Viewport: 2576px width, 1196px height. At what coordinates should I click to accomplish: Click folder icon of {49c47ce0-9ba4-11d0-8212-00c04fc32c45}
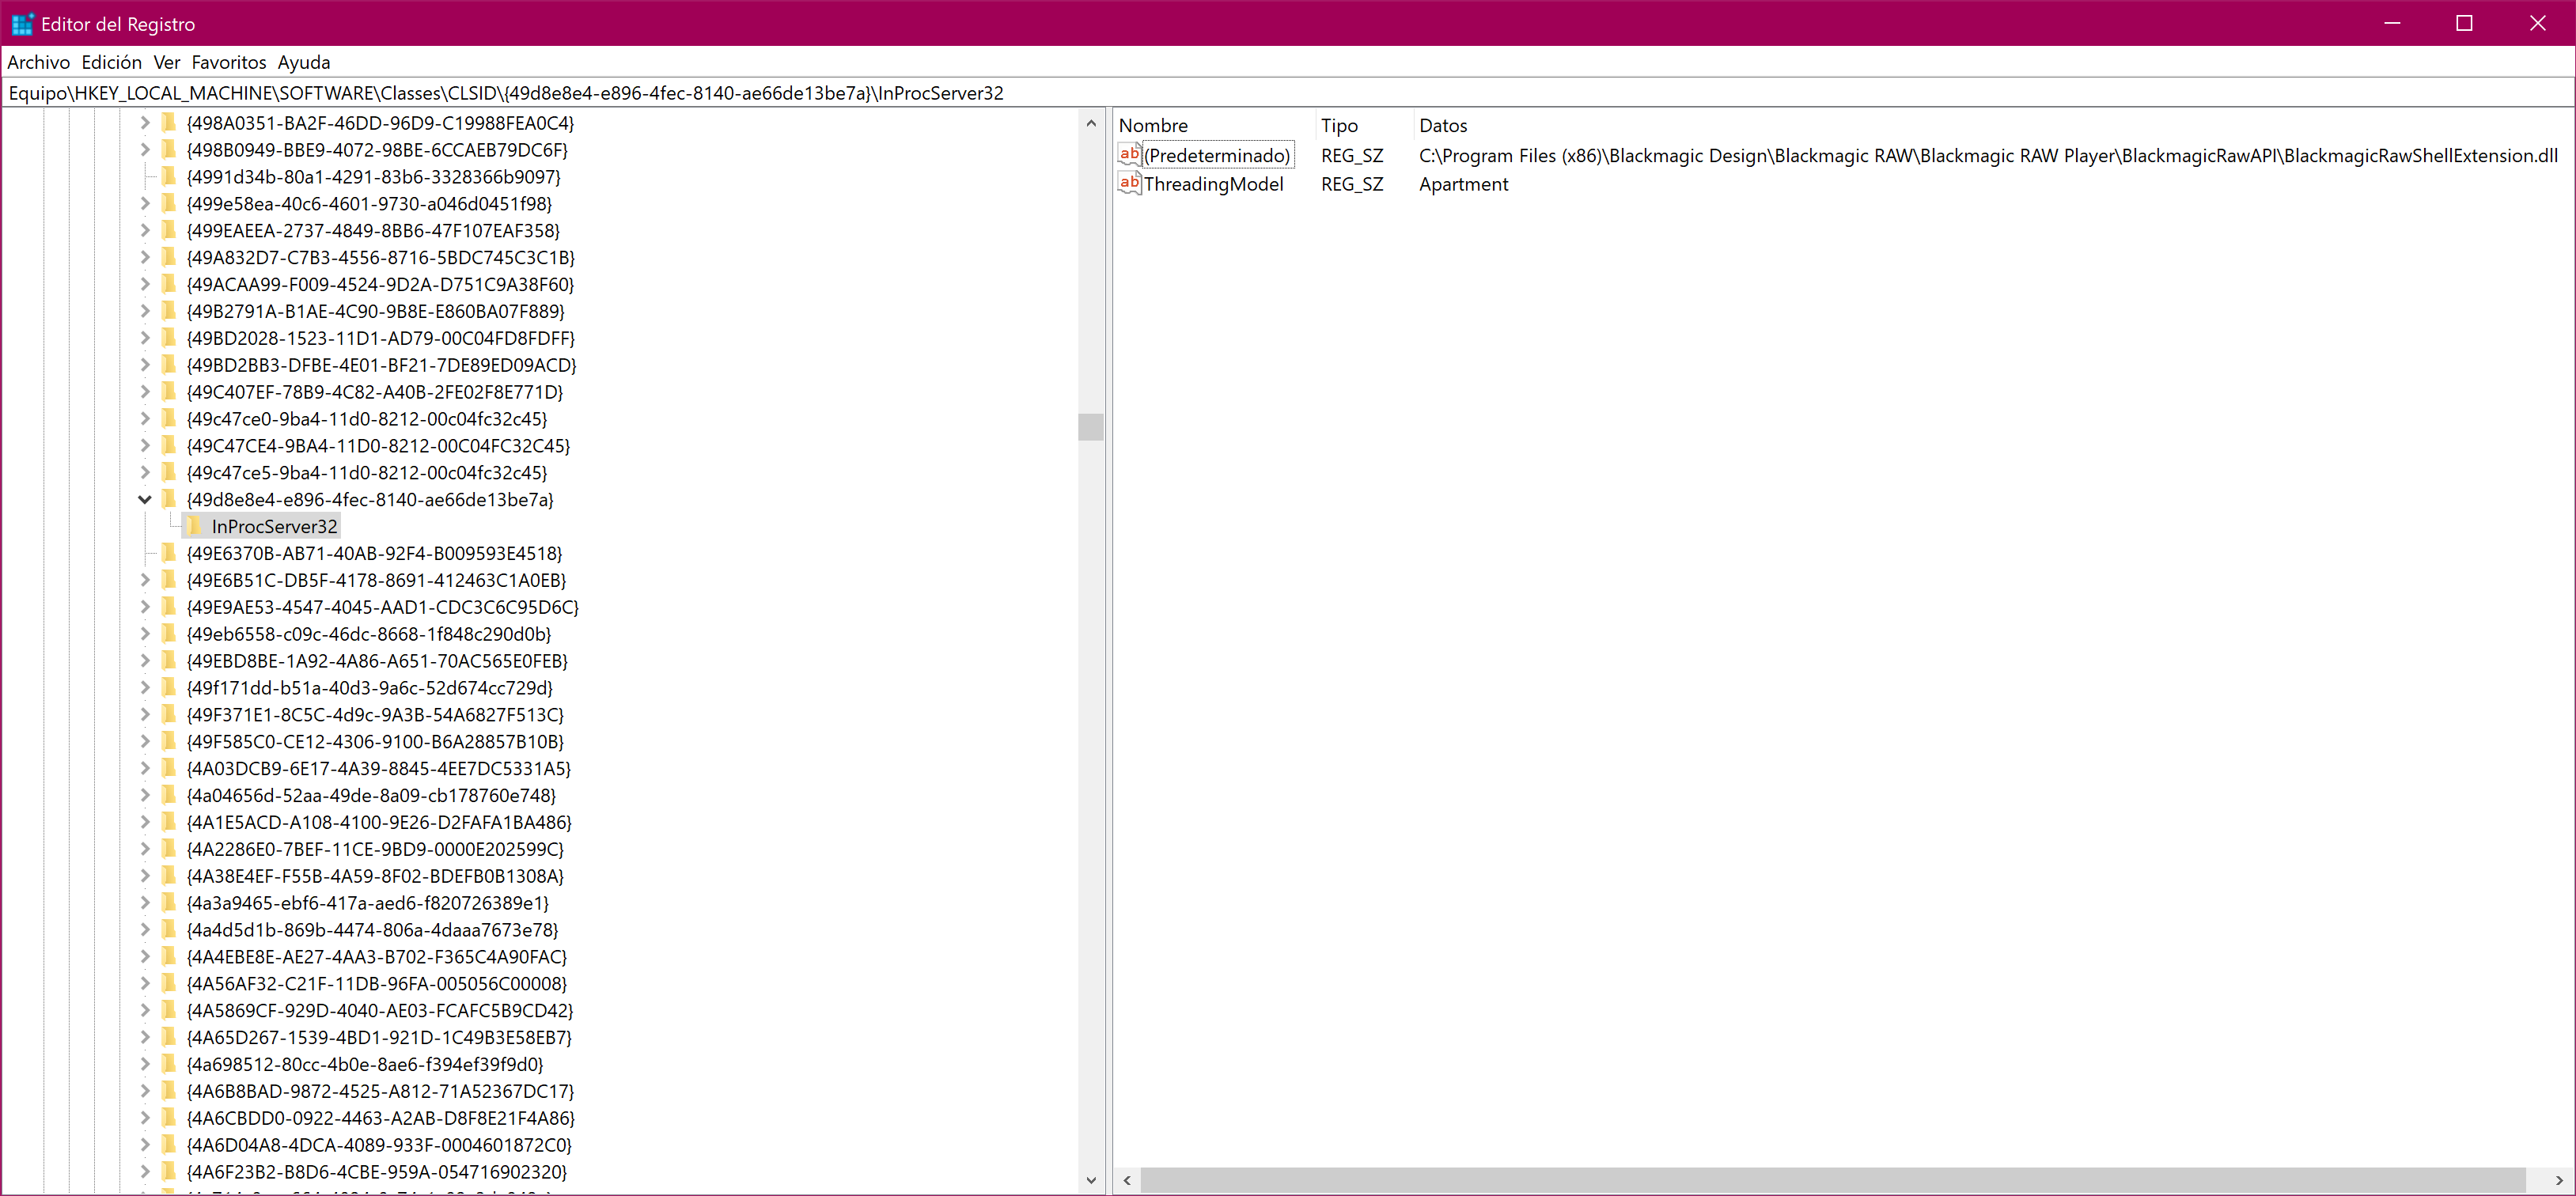(169, 418)
